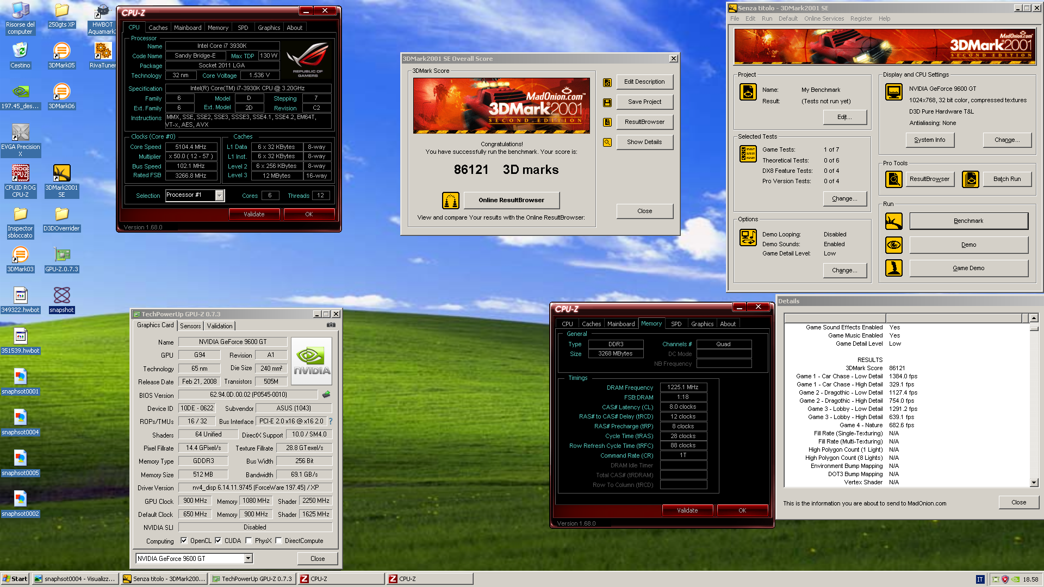Screen dimensions: 1044x587
Task: Open the GPU-Z.0.7.3 desktop icon
Action: (x=61, y=259)
